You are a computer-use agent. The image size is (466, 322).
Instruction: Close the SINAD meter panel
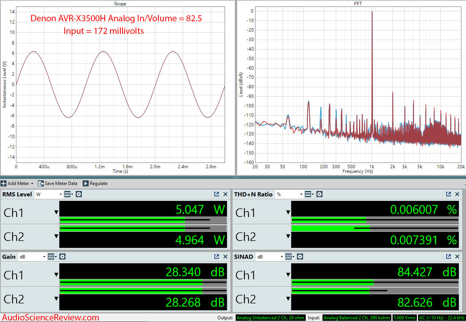(x=457, y=257)
